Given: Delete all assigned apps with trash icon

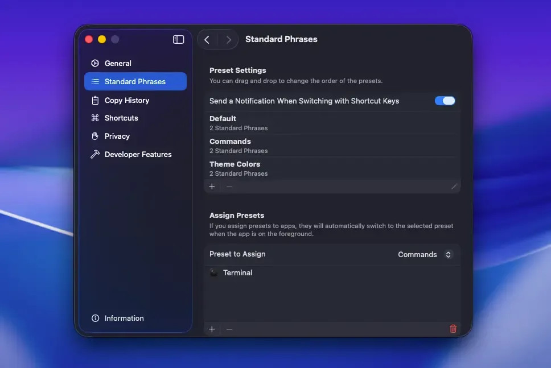Looking at the screenshot, I should click(x=453, y=329).
